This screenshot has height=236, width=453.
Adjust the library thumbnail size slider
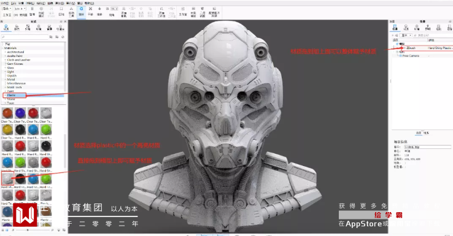pos(28,230)
